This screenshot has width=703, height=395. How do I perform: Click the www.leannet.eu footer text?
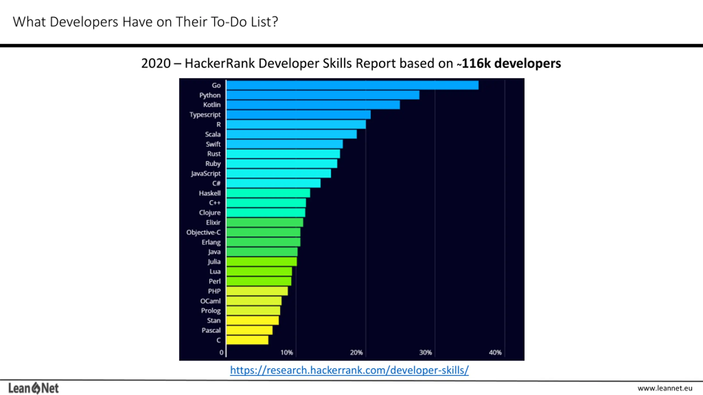coord(665,388)
